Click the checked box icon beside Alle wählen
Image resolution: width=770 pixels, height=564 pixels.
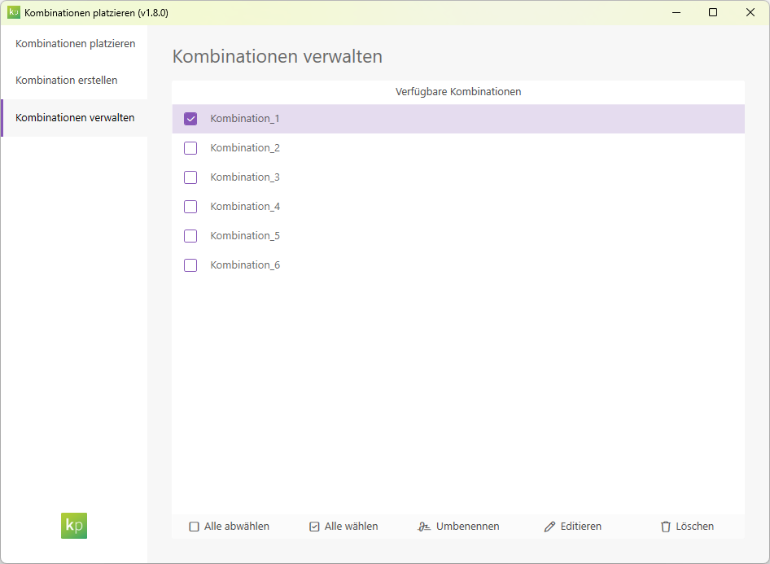click(313, 527)
